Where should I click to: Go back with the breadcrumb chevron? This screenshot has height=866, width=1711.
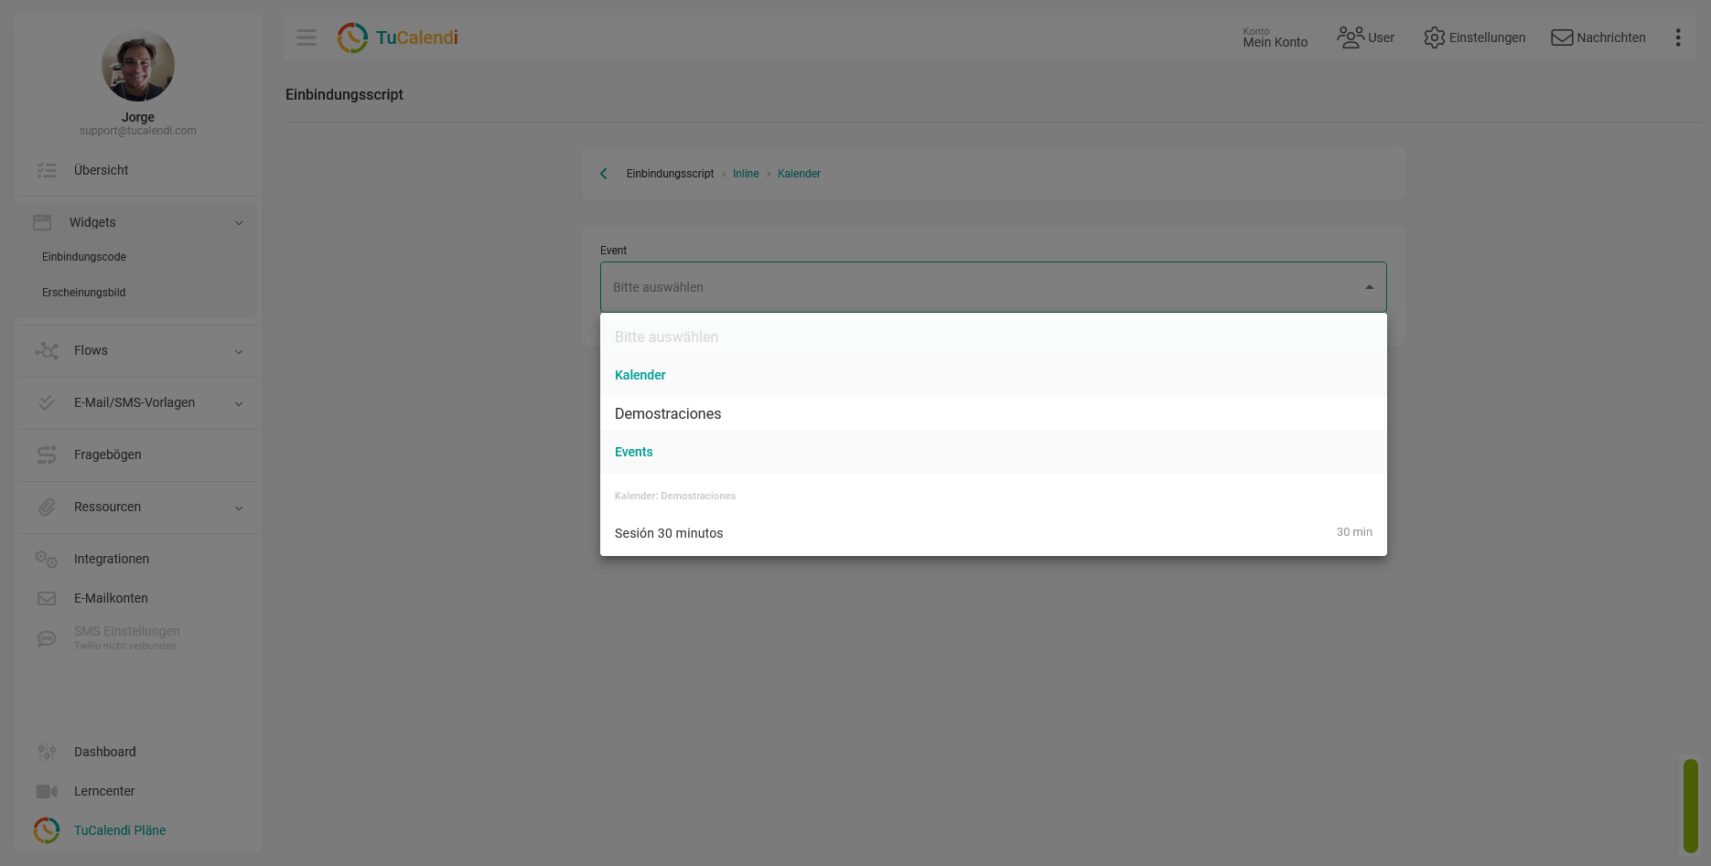point(604,174)
